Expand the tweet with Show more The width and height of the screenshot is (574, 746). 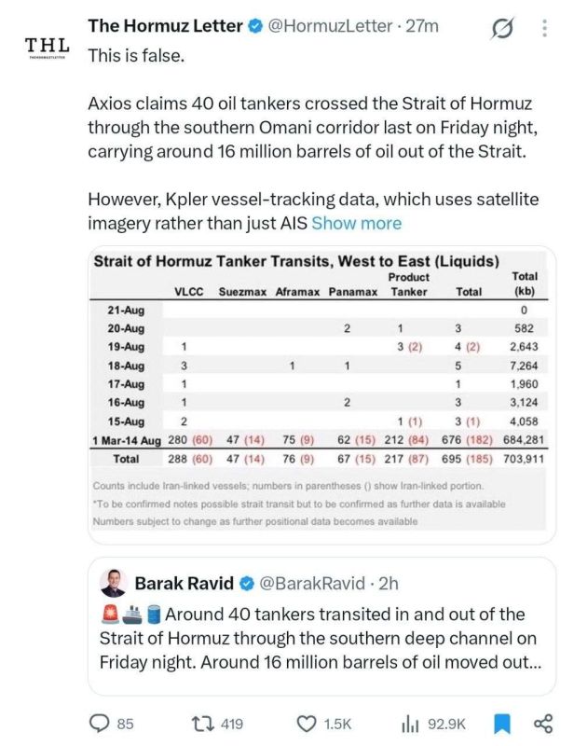(356, 223)
